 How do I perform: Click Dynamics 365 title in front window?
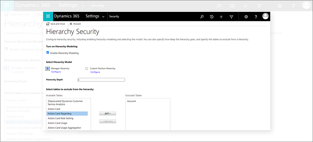67,16
